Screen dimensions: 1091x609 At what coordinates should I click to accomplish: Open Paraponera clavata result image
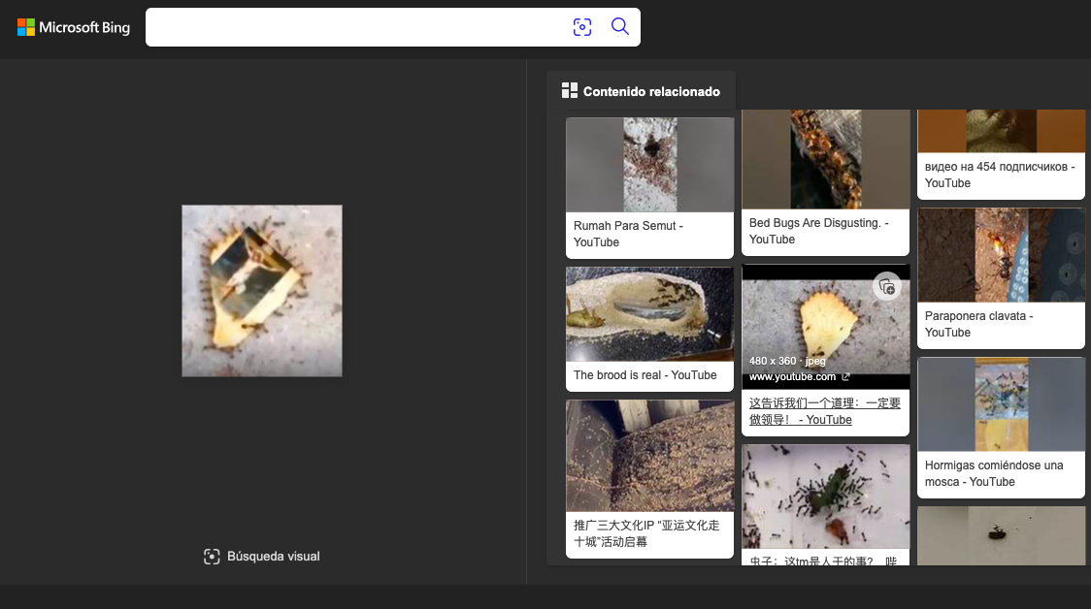1001,255
